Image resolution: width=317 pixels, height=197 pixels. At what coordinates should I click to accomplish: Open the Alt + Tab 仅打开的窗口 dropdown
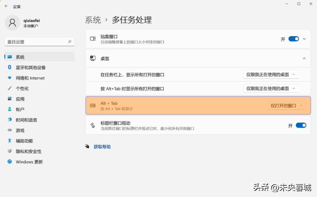[287, 106]
